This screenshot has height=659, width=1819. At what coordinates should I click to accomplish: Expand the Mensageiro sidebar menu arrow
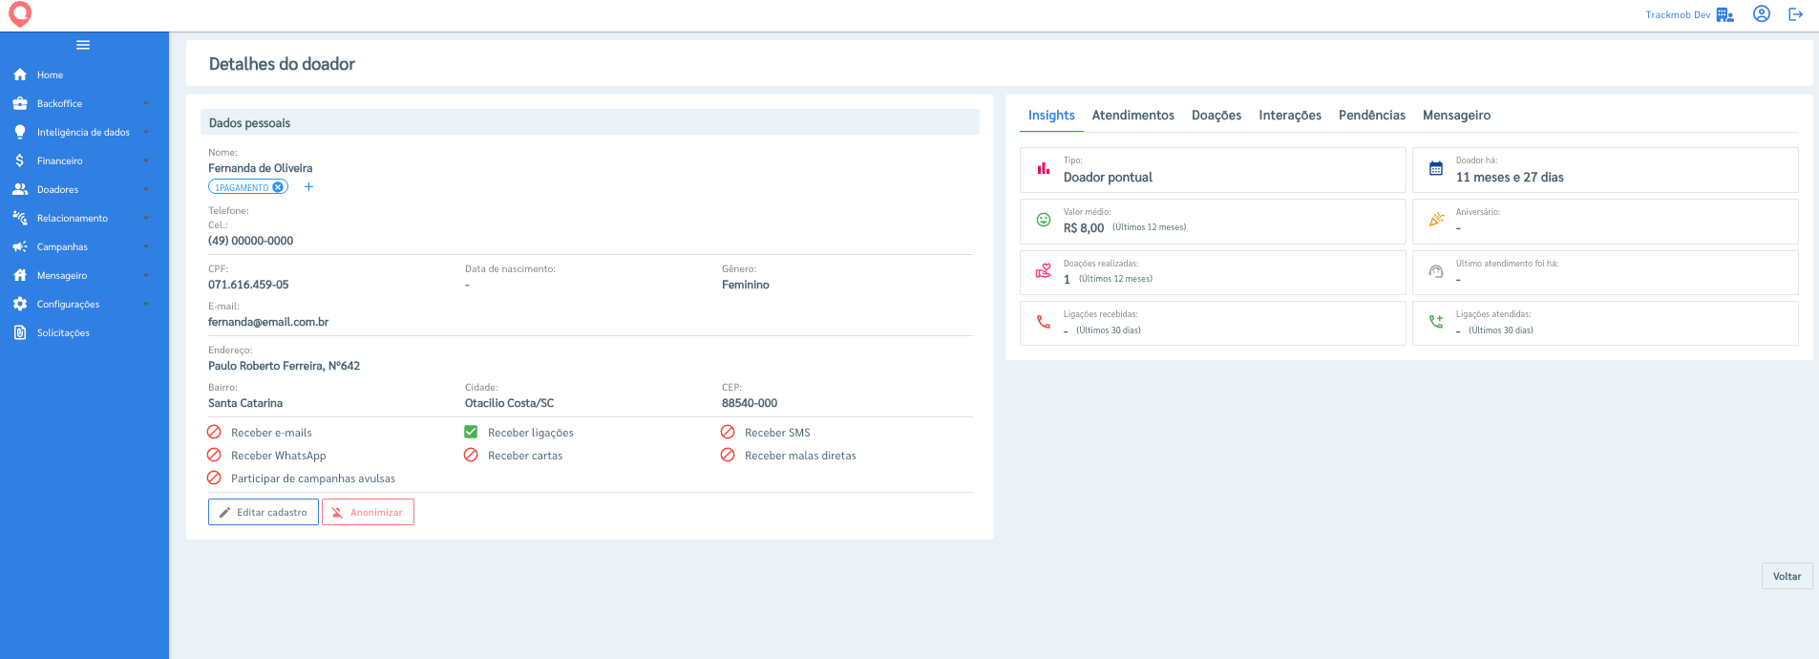(x=146, y=275)
